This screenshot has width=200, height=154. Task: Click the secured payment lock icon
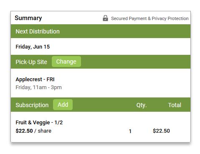pos(105,18)
